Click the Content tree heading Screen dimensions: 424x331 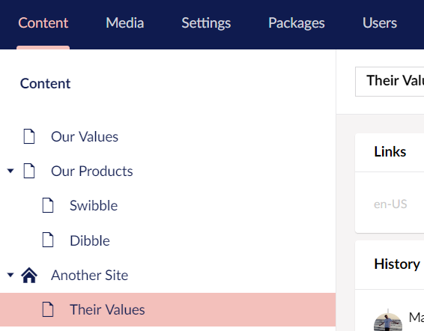45,83
